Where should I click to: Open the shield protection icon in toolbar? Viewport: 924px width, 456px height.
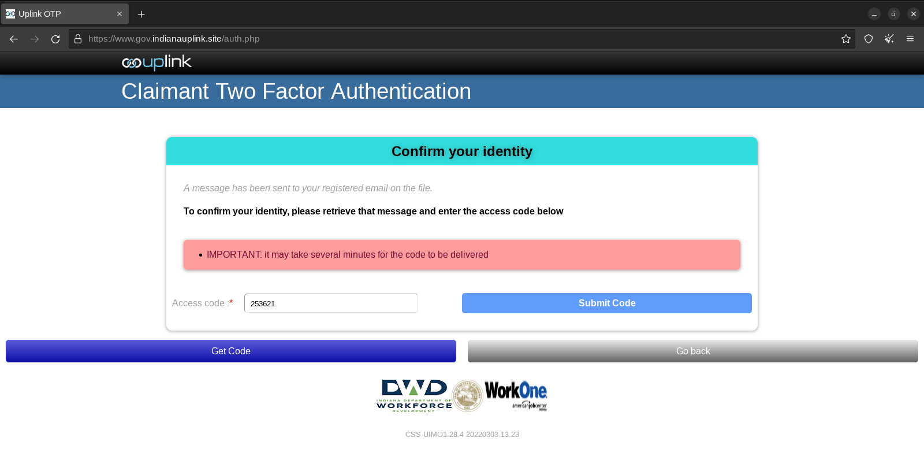tap(869, 39)
